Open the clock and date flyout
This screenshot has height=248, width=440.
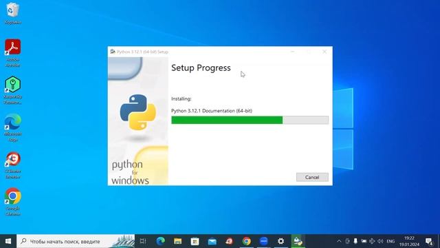pyautogui.click(x=410, y=241)
